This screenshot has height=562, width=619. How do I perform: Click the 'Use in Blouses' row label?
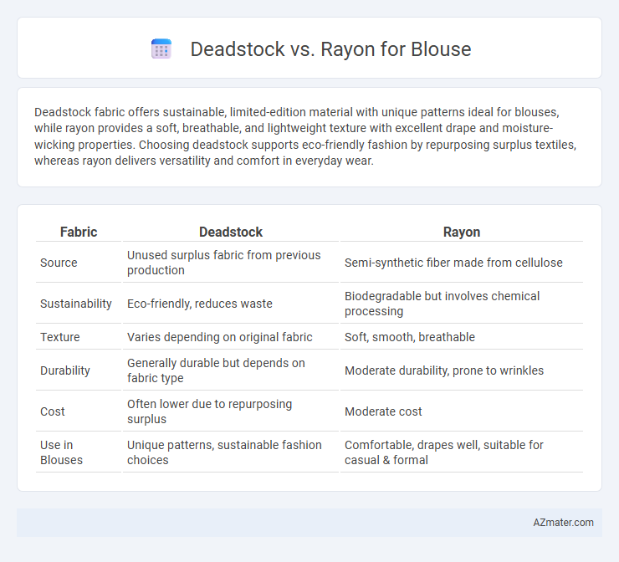[62, 452]
